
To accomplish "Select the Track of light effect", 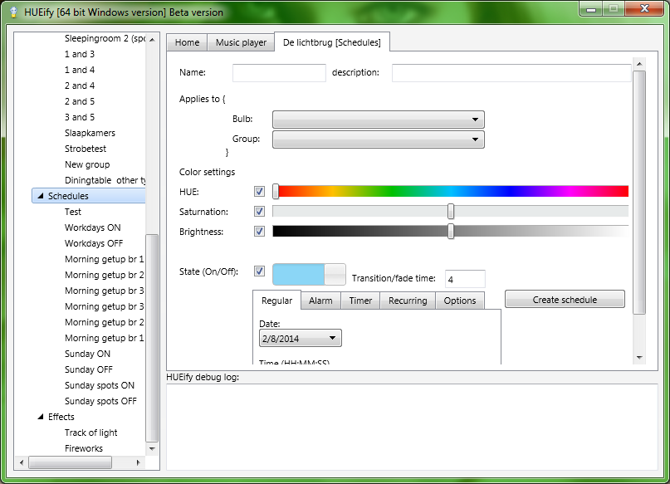I will coord(91,433).
